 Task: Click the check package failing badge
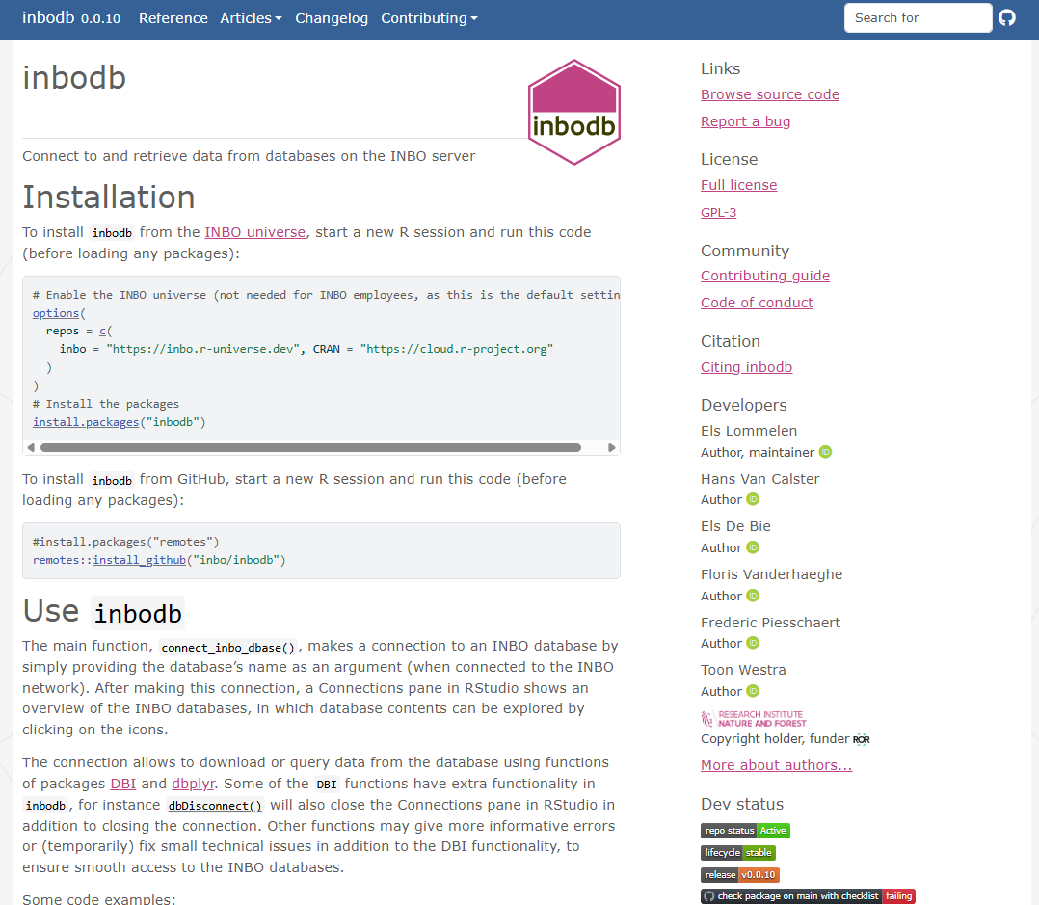(x=808, y=896)
